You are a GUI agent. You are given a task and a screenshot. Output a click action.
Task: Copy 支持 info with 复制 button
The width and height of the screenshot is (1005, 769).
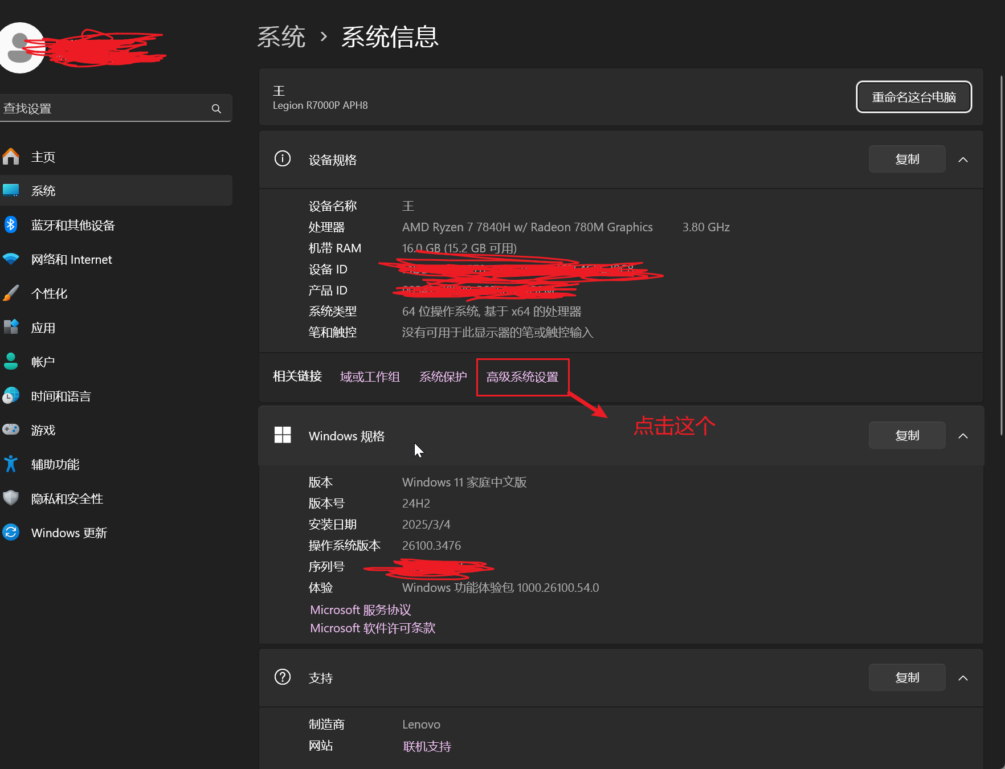point(907,677)
